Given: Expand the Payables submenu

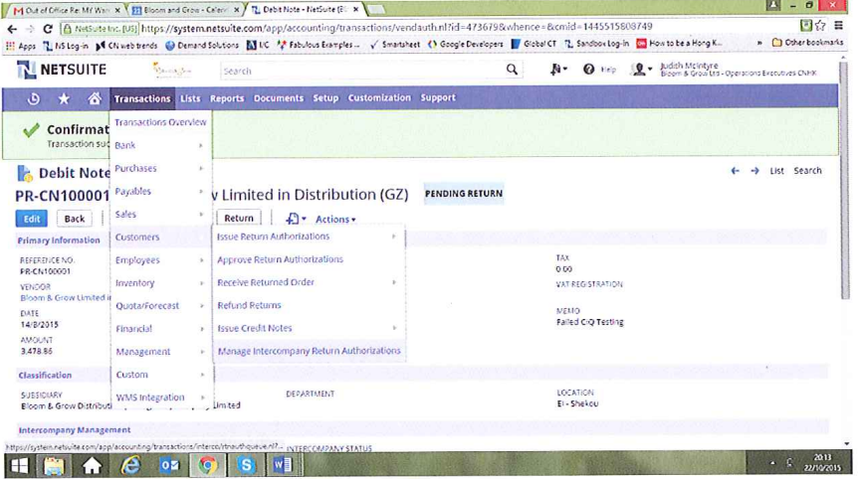Looking at the screenshot, I should (x=159, y=191).
